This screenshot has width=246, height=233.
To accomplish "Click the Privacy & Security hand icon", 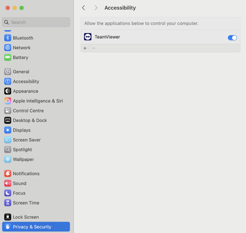I will click(8, 227).
